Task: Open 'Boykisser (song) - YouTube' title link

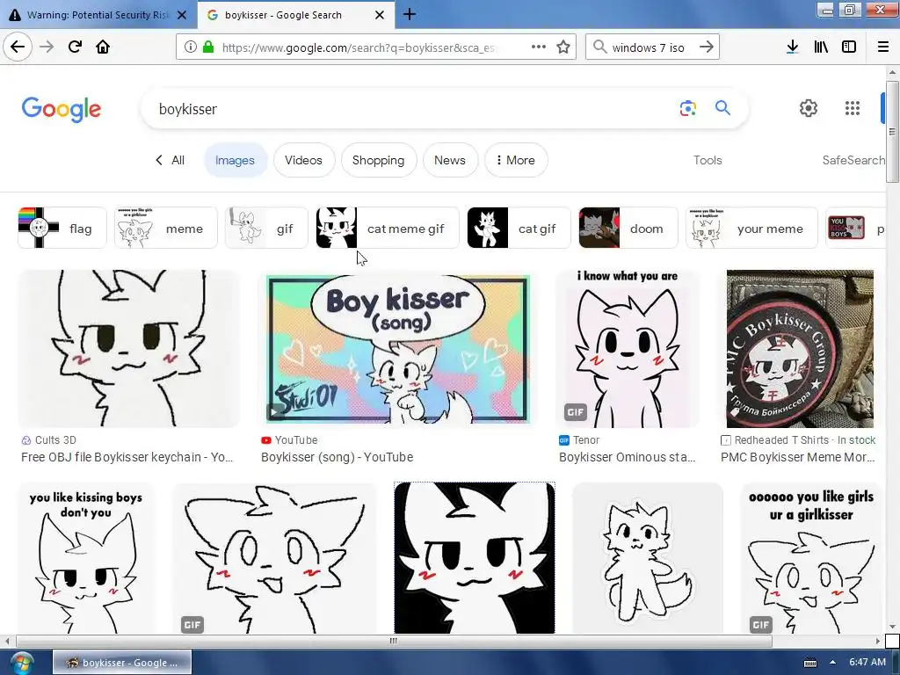Action: click(337, 457)
